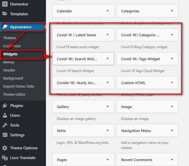Image resolution: width=189 pixels, height=166 pixels.
Task: Click the Settings sliders icon
Action: coord(5,135)
